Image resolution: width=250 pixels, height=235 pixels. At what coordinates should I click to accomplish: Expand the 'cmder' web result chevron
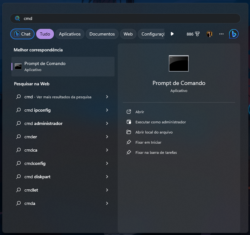[x=107, y=137]
